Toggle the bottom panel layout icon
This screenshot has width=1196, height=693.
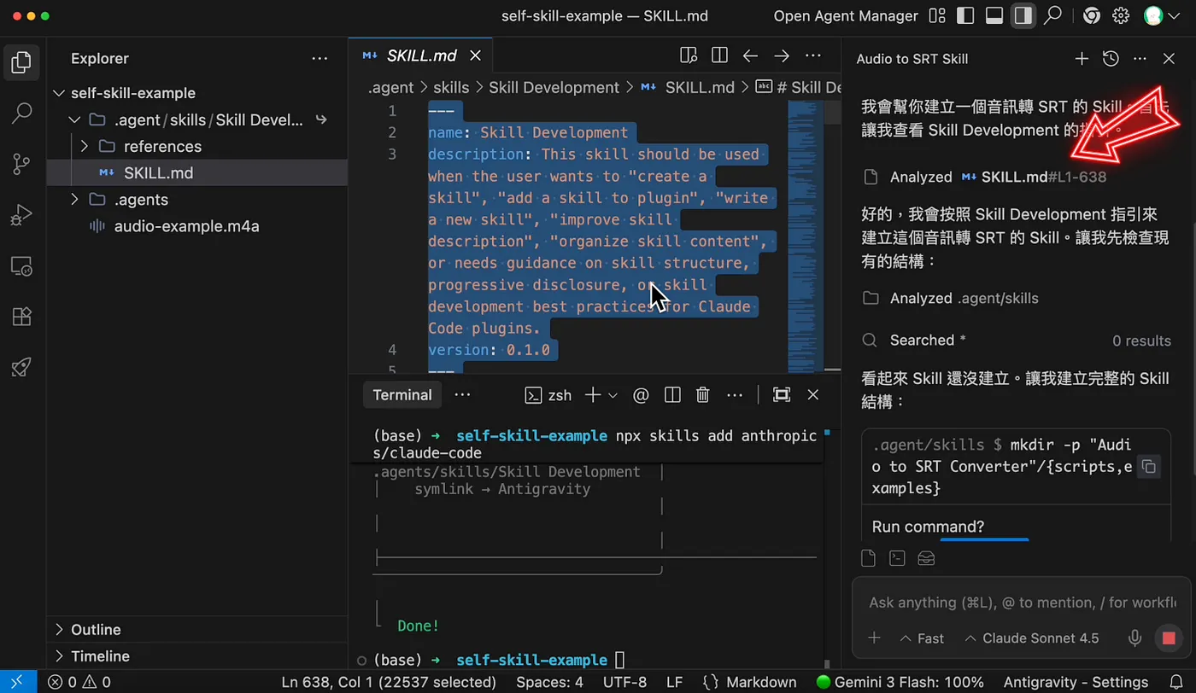(994, 16)
